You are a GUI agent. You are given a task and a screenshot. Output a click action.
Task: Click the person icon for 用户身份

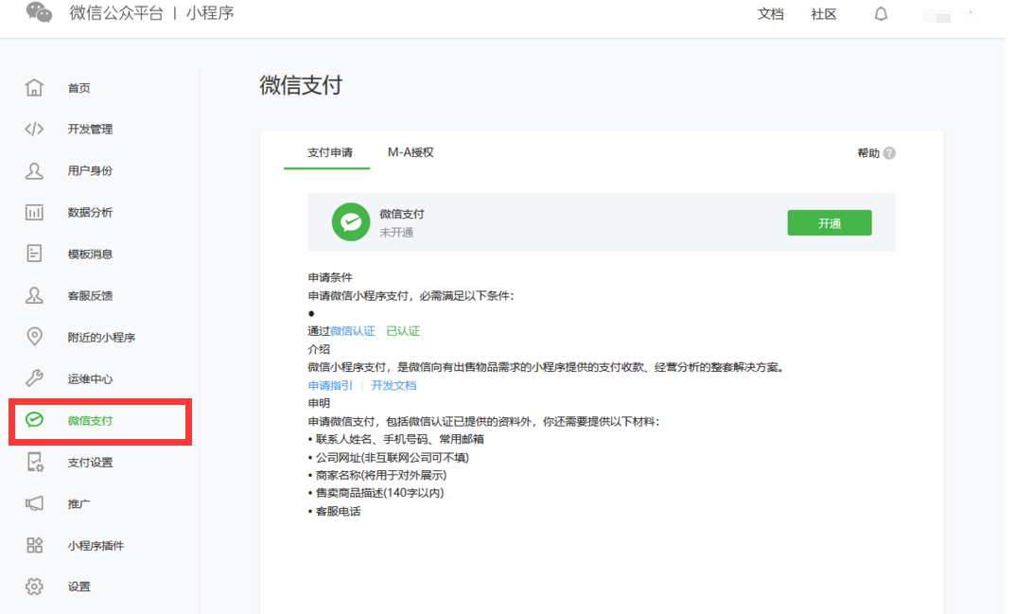tap(34, 171)
